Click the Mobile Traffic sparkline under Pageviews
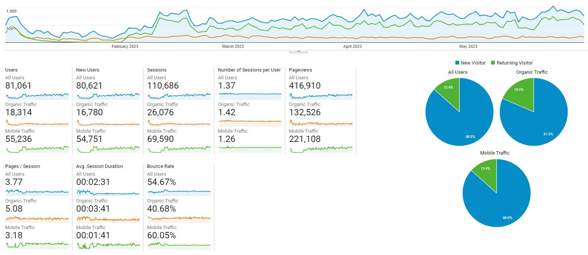 point(321,149)
